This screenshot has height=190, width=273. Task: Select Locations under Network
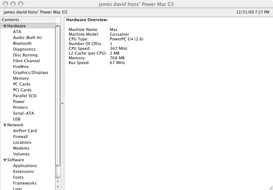click(22, 142)
